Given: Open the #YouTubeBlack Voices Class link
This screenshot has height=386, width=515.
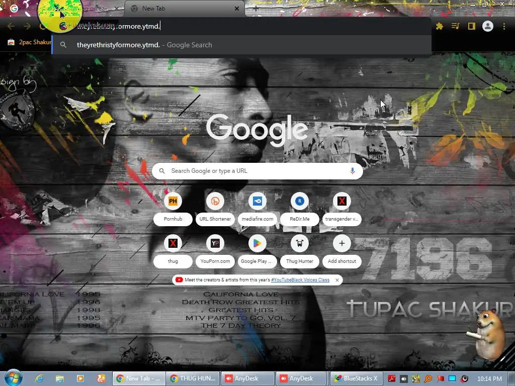Looking at the screenshot, I should click(300, 280).
